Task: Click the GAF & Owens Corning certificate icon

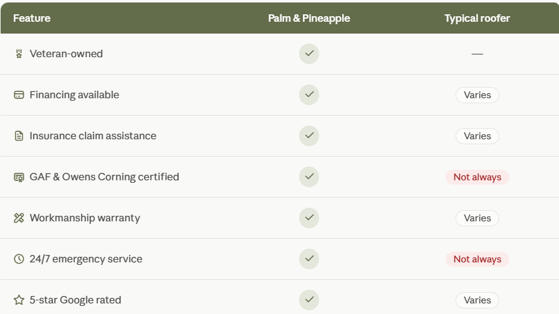Action: [19, 177]
